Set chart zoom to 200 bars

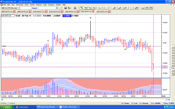click(x=173, y=71)
